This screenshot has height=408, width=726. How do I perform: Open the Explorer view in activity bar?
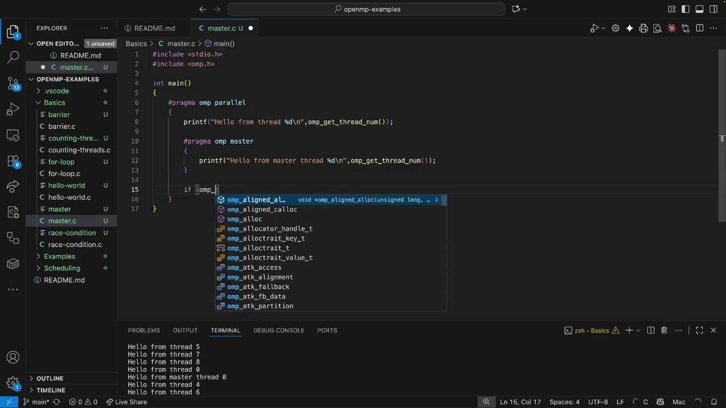coord(12,32)
